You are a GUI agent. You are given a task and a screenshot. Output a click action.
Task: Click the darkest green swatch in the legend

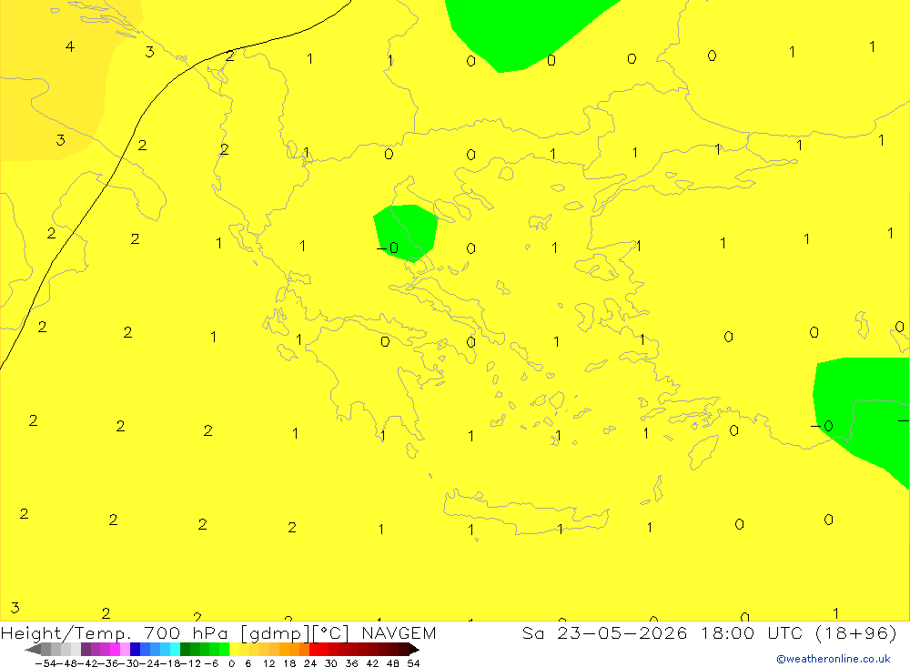[x=185, y=650]
